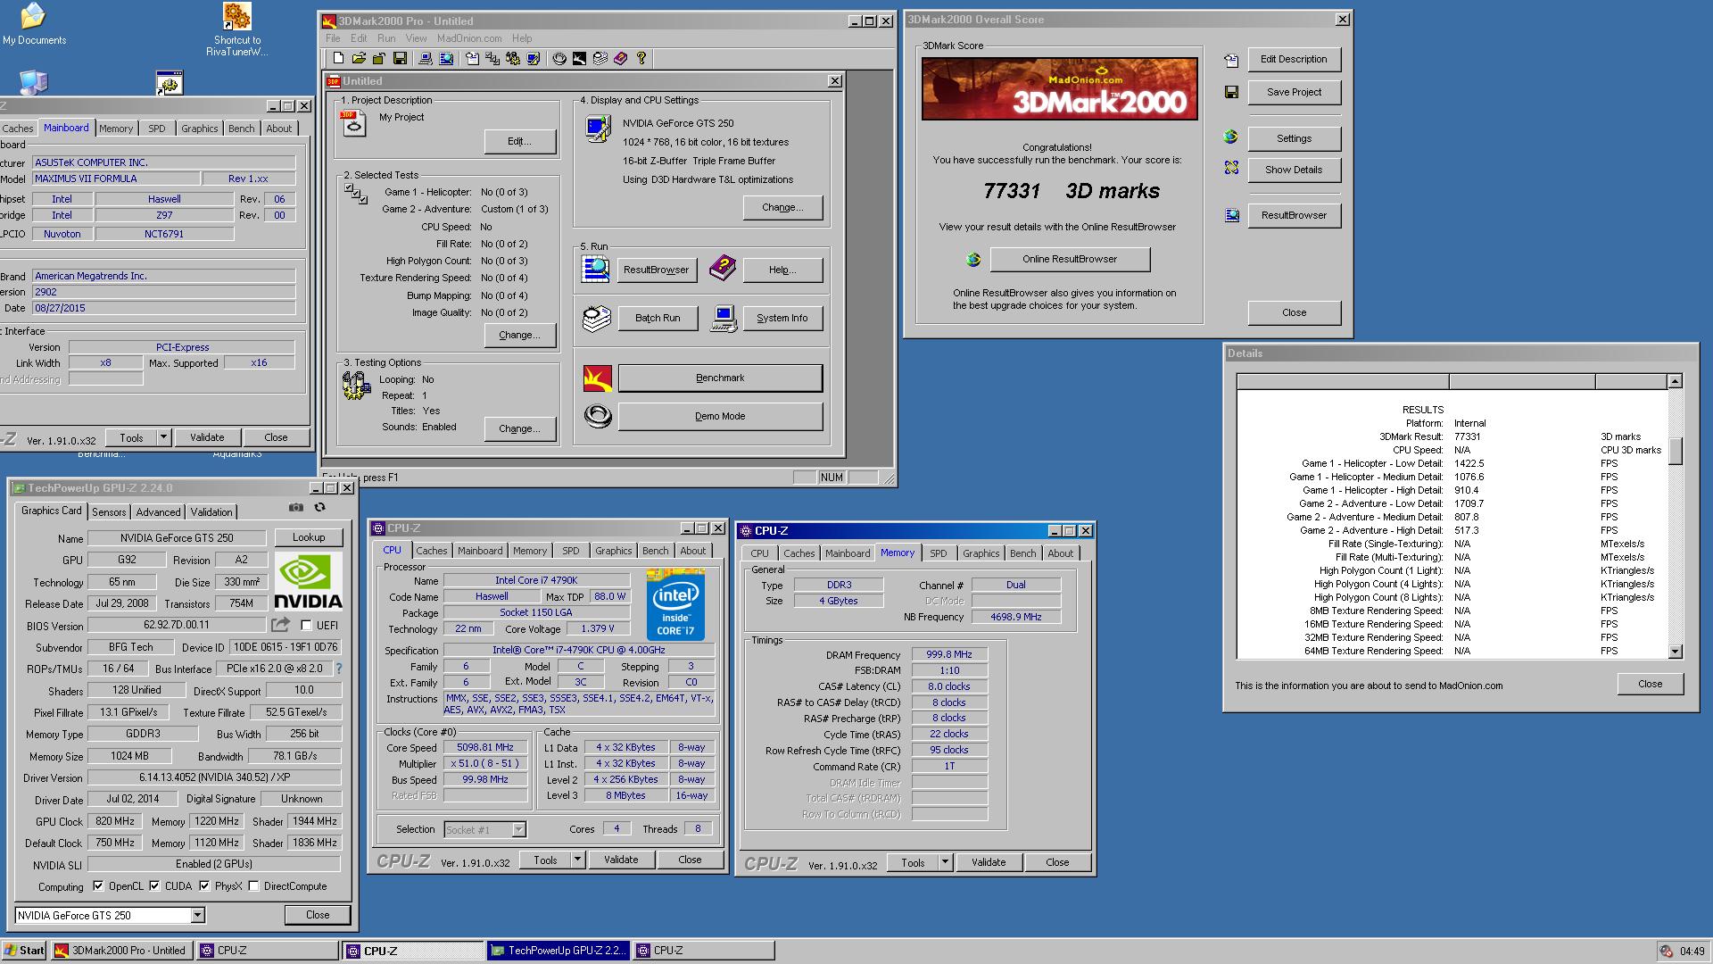The width and height of the screenshot is (1713, 964).
Task: Open the GPU selector dropdown in GPU-Z
Action: (x=197, y=915)
